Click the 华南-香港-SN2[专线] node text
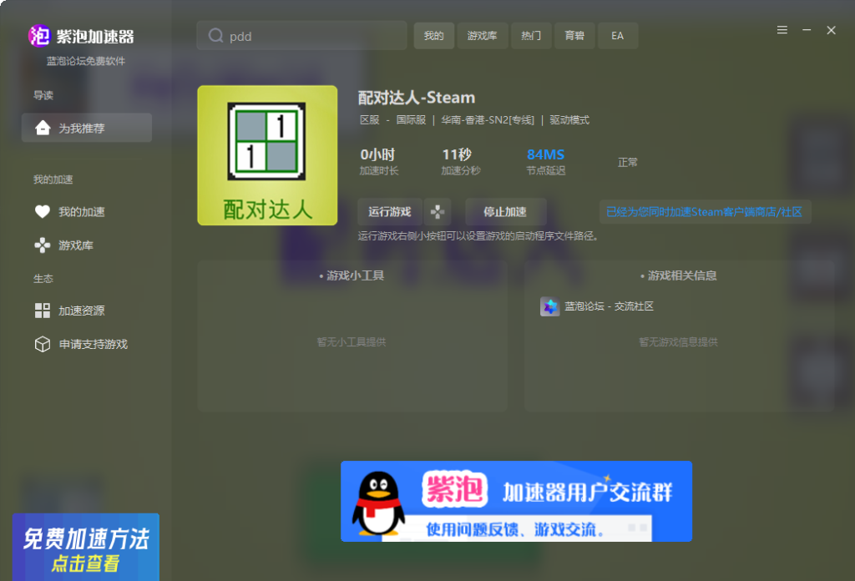This screenshot has height=581, width=855. click(x=488, y=120)
